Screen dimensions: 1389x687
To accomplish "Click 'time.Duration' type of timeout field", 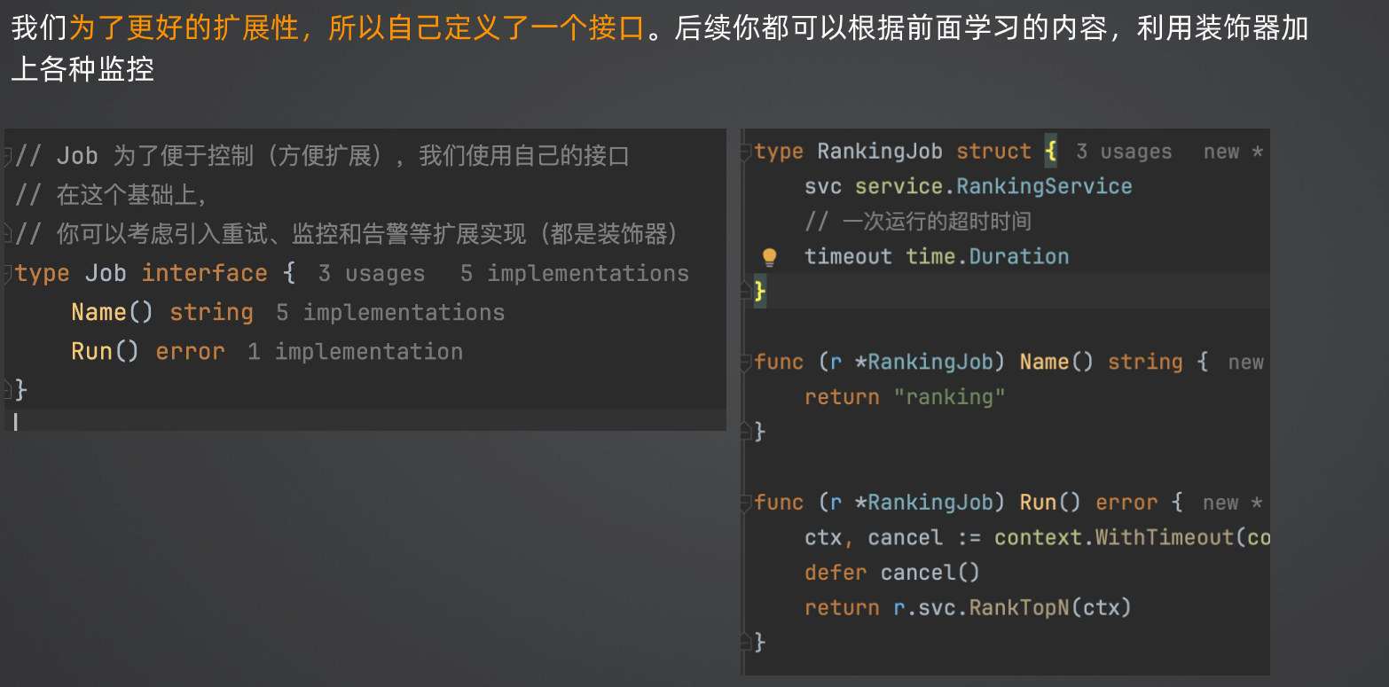I will 987,257.
